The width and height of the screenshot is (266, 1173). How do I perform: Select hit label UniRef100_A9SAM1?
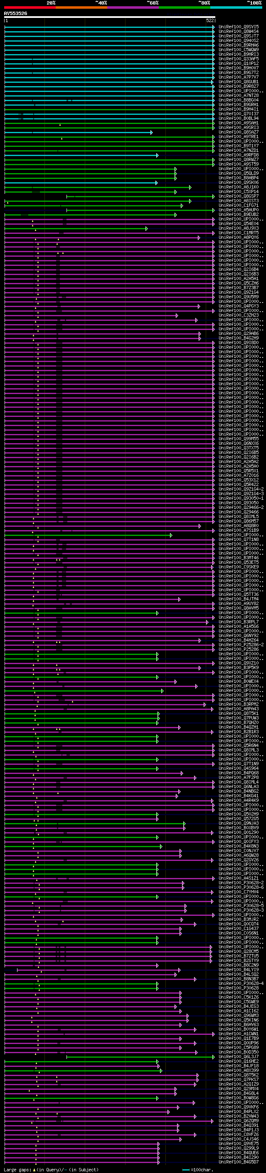click(239, 123)
